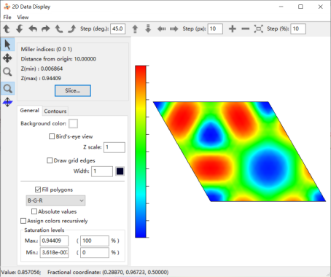This screenshot has width=331, height=277.
Task: Open the File menu
Action: click(7, 17)
